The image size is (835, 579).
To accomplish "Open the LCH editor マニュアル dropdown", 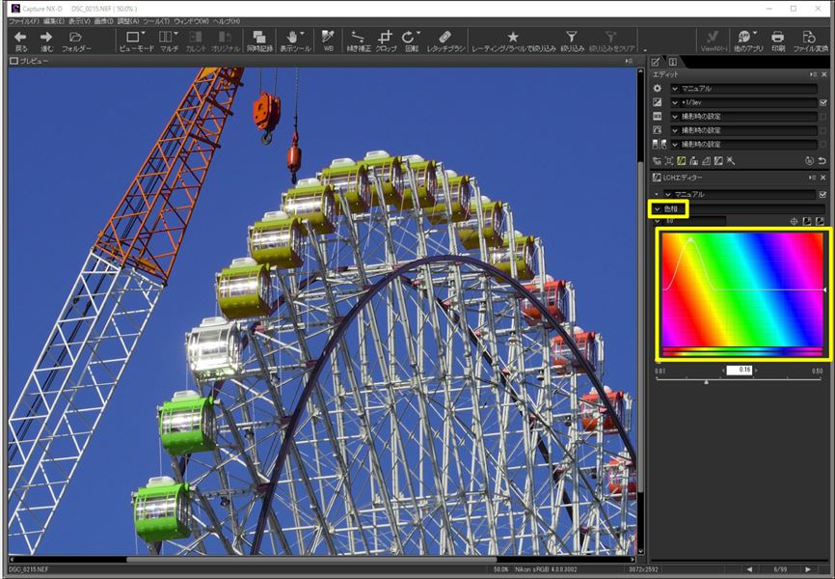I will click(x=740, y=195).
